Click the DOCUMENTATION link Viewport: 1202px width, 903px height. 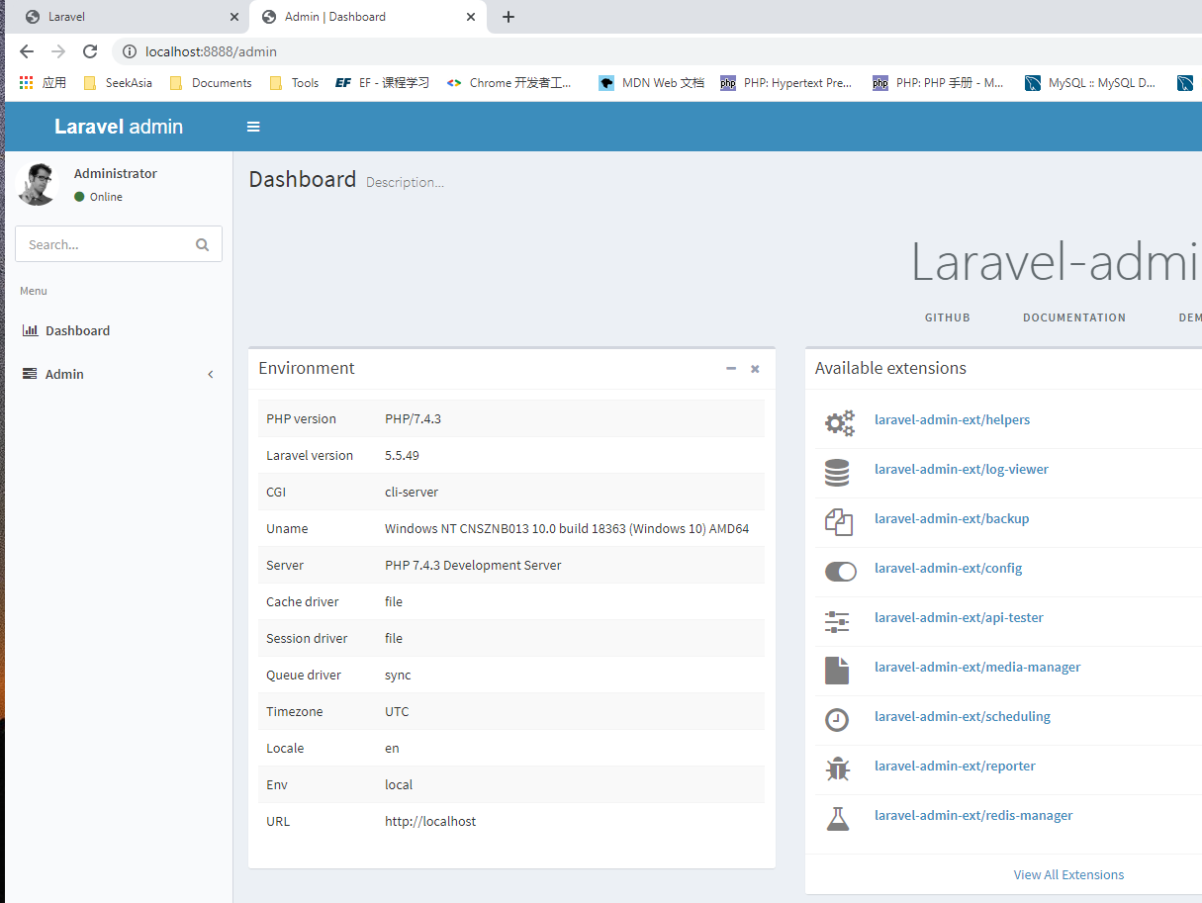pos(1074,317)
